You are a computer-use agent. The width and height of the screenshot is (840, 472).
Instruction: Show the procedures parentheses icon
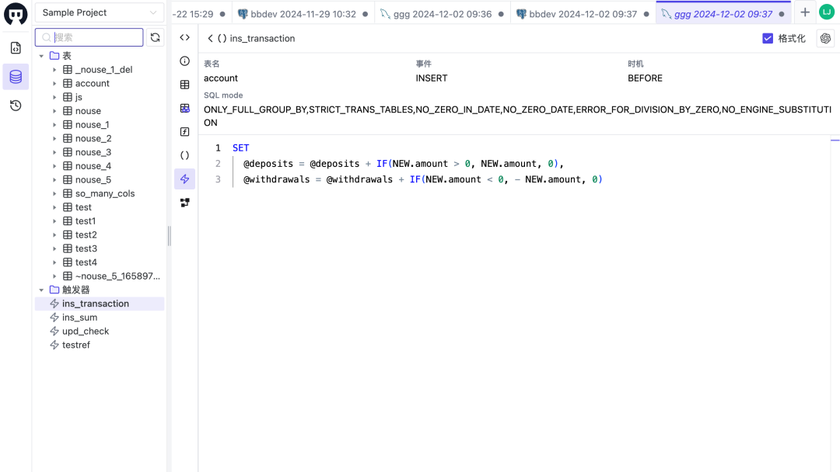pyautogui.click(x=185, y=155)
